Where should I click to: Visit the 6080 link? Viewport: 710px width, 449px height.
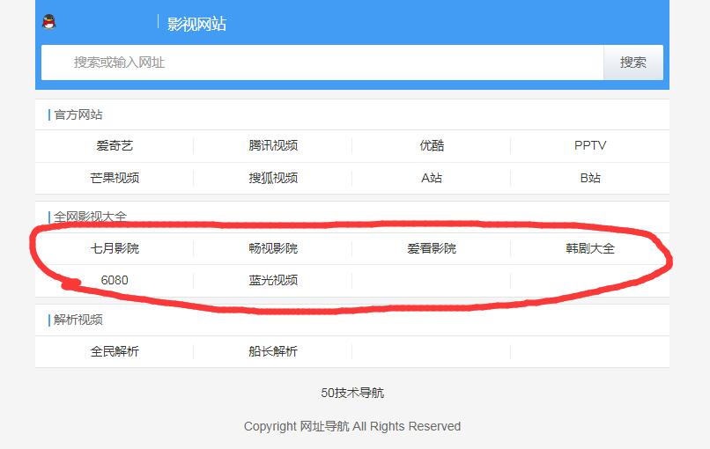115,280
